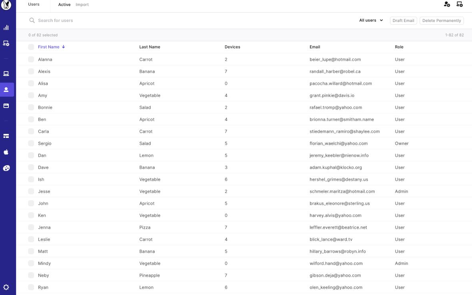This screenshot has height=295, width=472.
Task: Click the Draft Email button
Action: 403,20
